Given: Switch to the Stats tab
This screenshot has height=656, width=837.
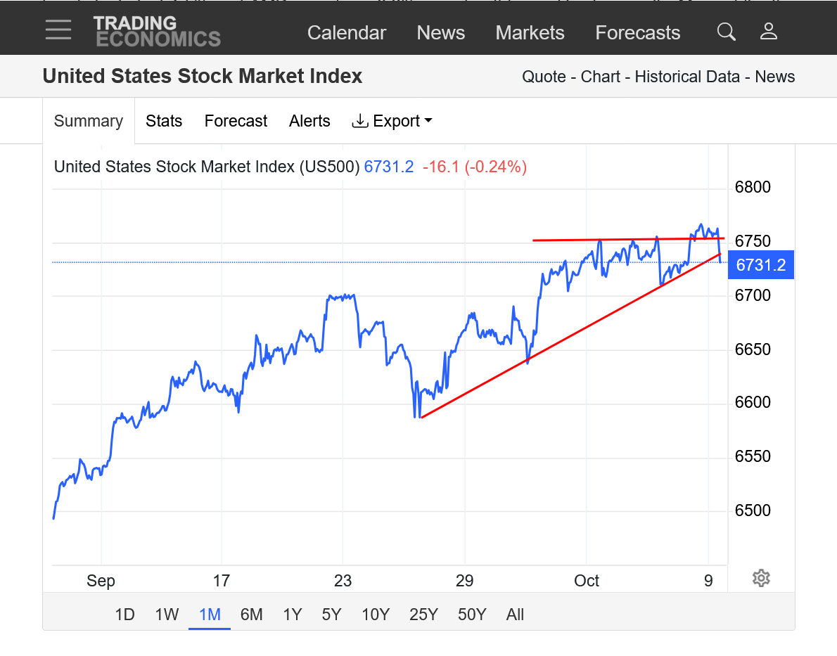Looking at the screenshot, I should pos(164,121).
